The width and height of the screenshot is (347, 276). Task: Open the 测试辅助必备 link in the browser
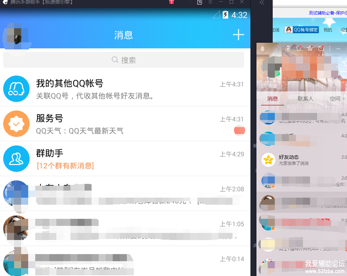(x=328, y=13)
